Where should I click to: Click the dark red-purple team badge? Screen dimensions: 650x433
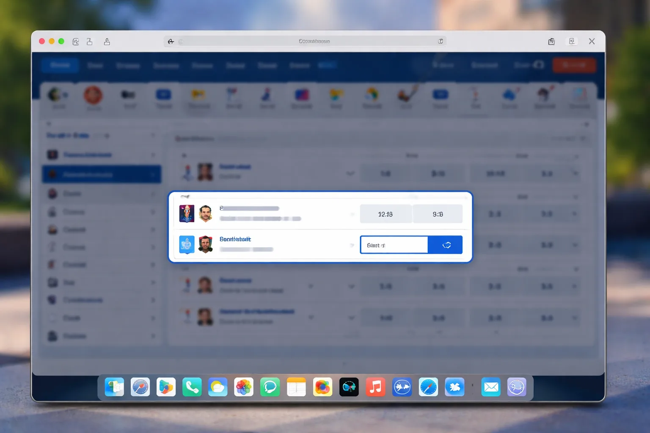tap(187, 214)
